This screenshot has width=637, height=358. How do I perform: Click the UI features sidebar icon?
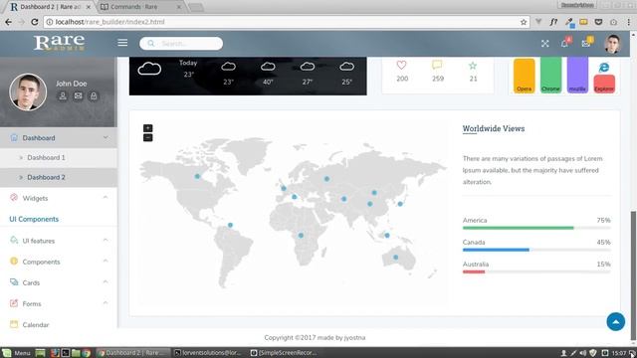pos(14,241)
